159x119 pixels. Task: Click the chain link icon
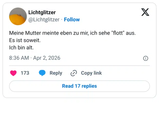74,73
